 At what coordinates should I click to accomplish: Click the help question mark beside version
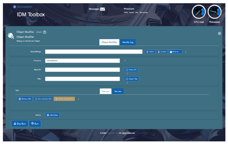[x=45, y=32]
